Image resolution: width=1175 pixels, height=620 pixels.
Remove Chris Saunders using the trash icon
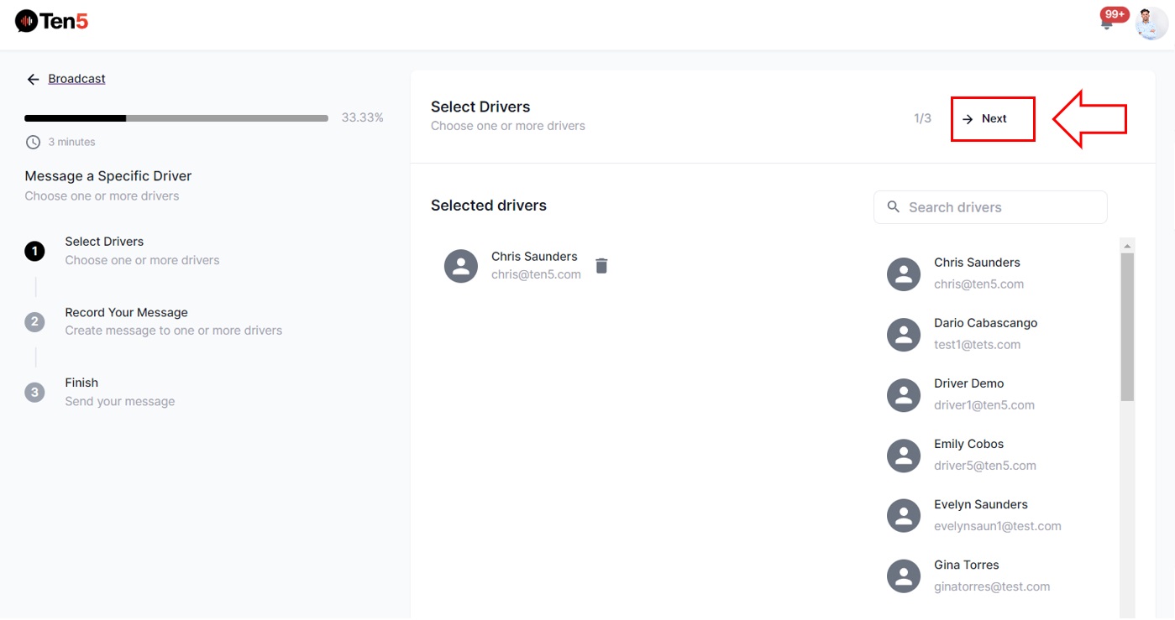[x=601, y=266]
